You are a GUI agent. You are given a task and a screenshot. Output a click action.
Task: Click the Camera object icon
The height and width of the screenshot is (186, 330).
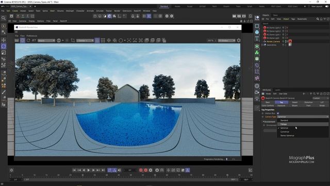257,92
